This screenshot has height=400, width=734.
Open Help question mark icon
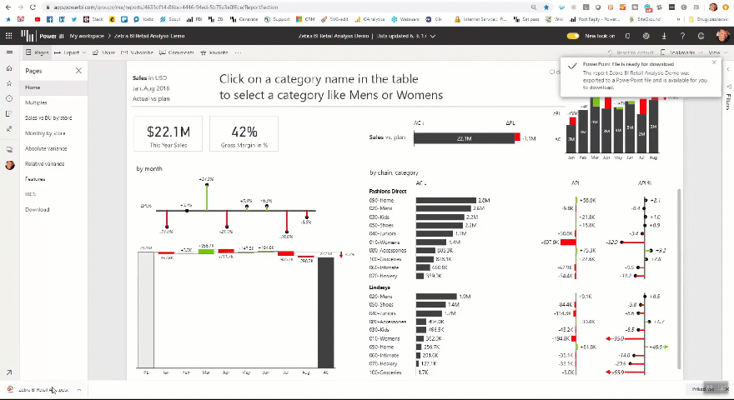pyautogui.click(x=682, y=36)
